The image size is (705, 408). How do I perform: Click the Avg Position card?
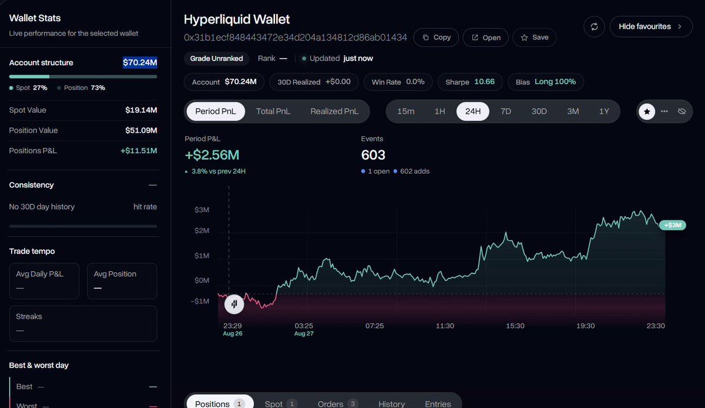122,281
